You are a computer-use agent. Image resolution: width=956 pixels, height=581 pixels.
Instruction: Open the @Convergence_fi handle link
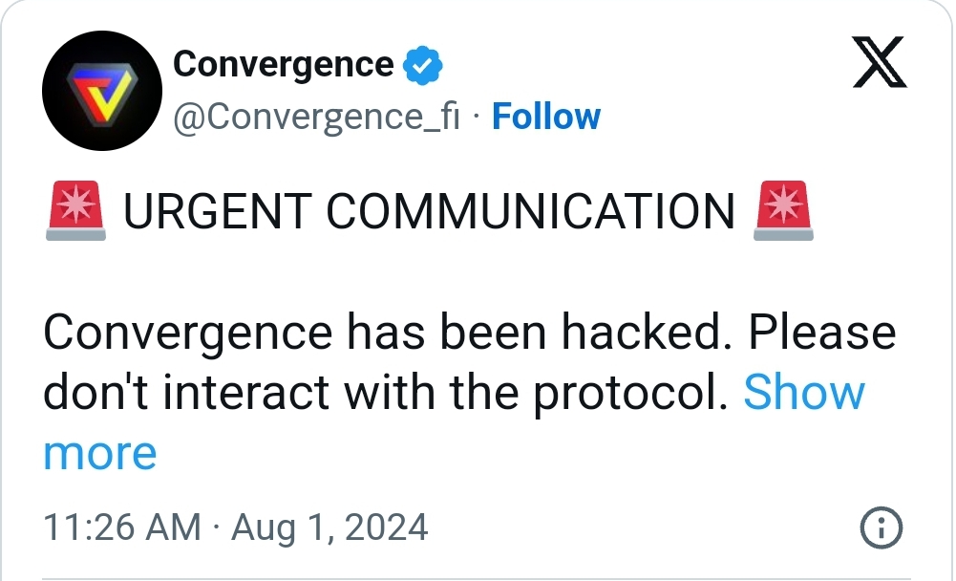point(316,117)
